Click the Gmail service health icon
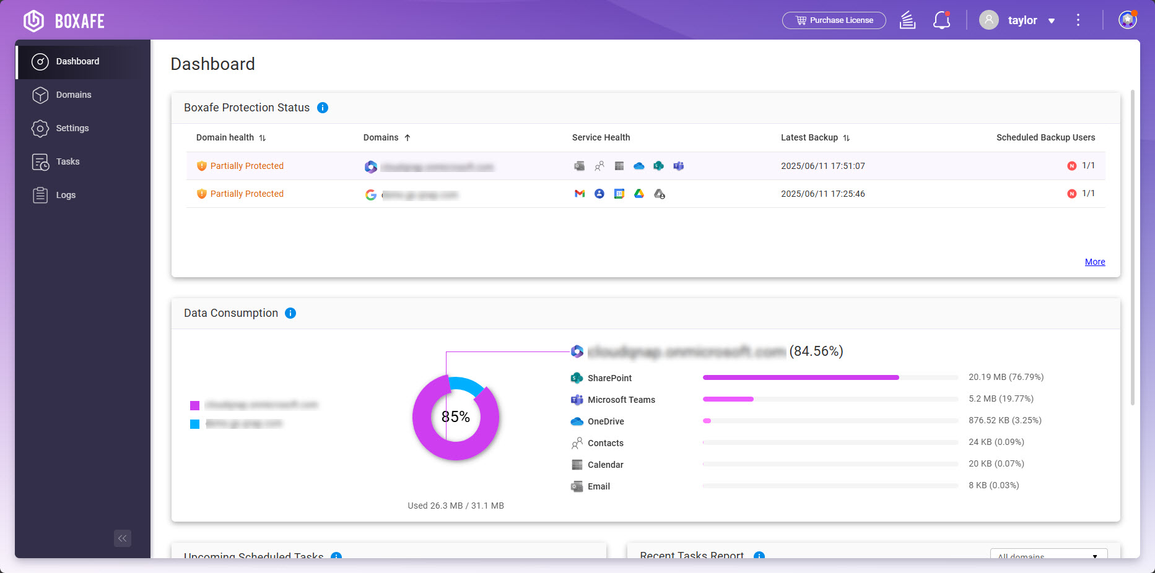 tap(580, 194)
